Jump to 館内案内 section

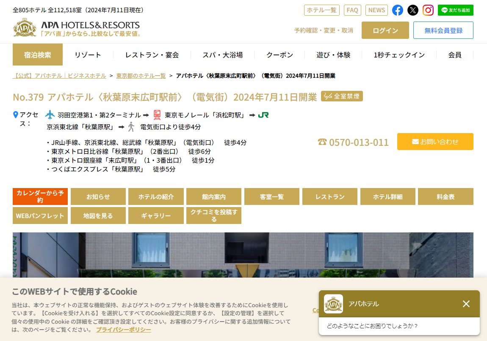(214, 196)
